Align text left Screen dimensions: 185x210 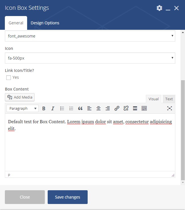tap(89, 108)
